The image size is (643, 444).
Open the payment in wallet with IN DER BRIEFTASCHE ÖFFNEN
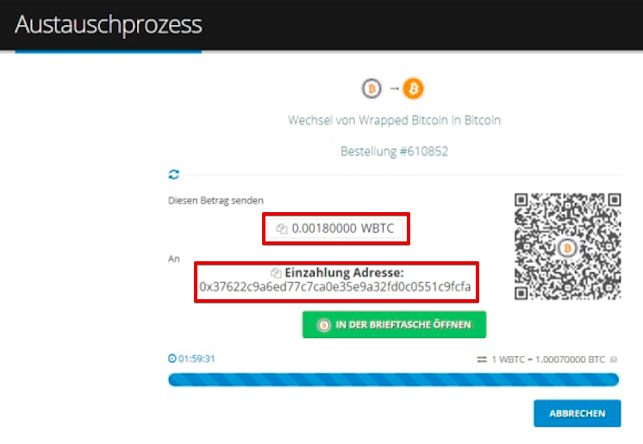coord(394,324)
